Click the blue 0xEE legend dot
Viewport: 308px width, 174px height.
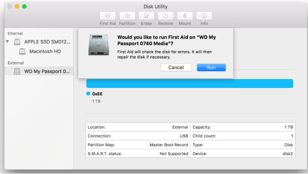click(x=88, y=94)
